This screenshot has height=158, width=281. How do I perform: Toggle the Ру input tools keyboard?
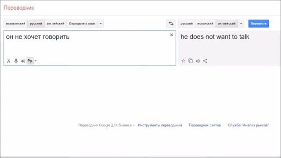(30, 61)
